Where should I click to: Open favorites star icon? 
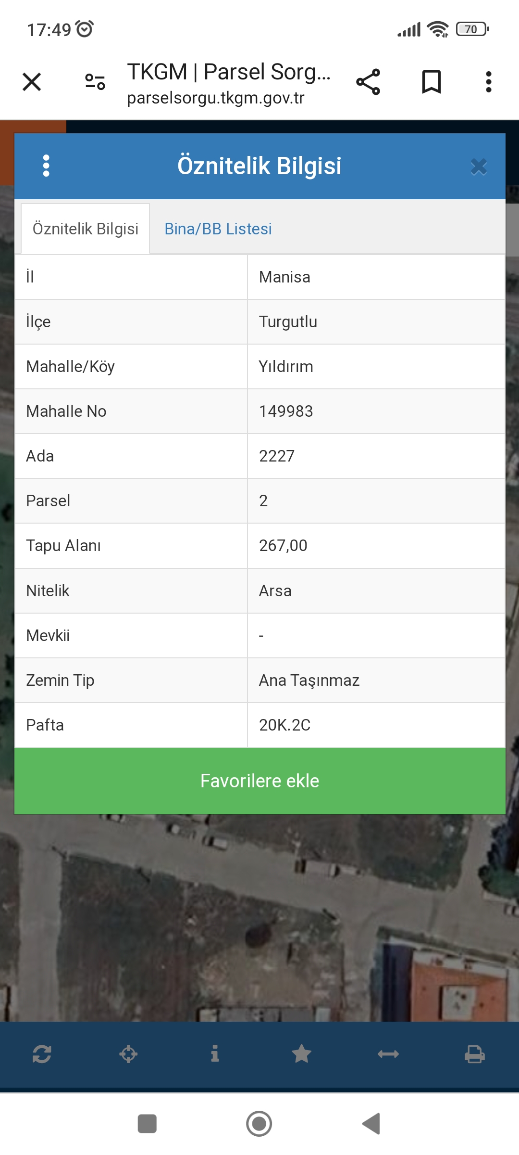click(x=301, y=1054)
